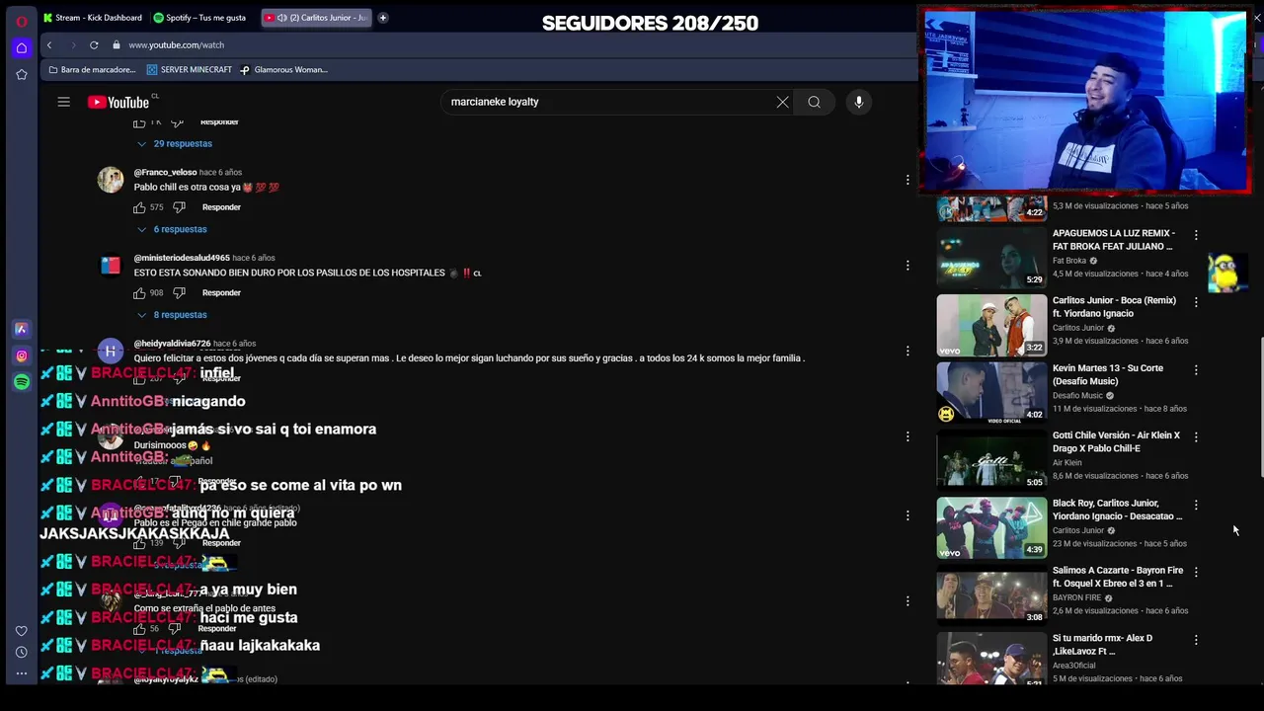This screenshot has height=711, width=1264.
Task: Open Aria AI icon in sidebar
Action: coord(22,329)
